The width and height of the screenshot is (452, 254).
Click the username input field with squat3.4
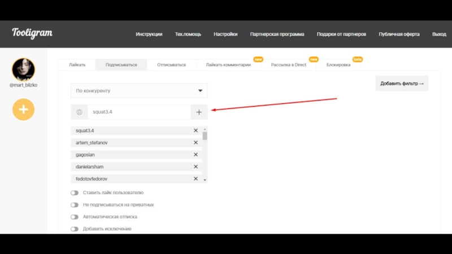(139, 112)
